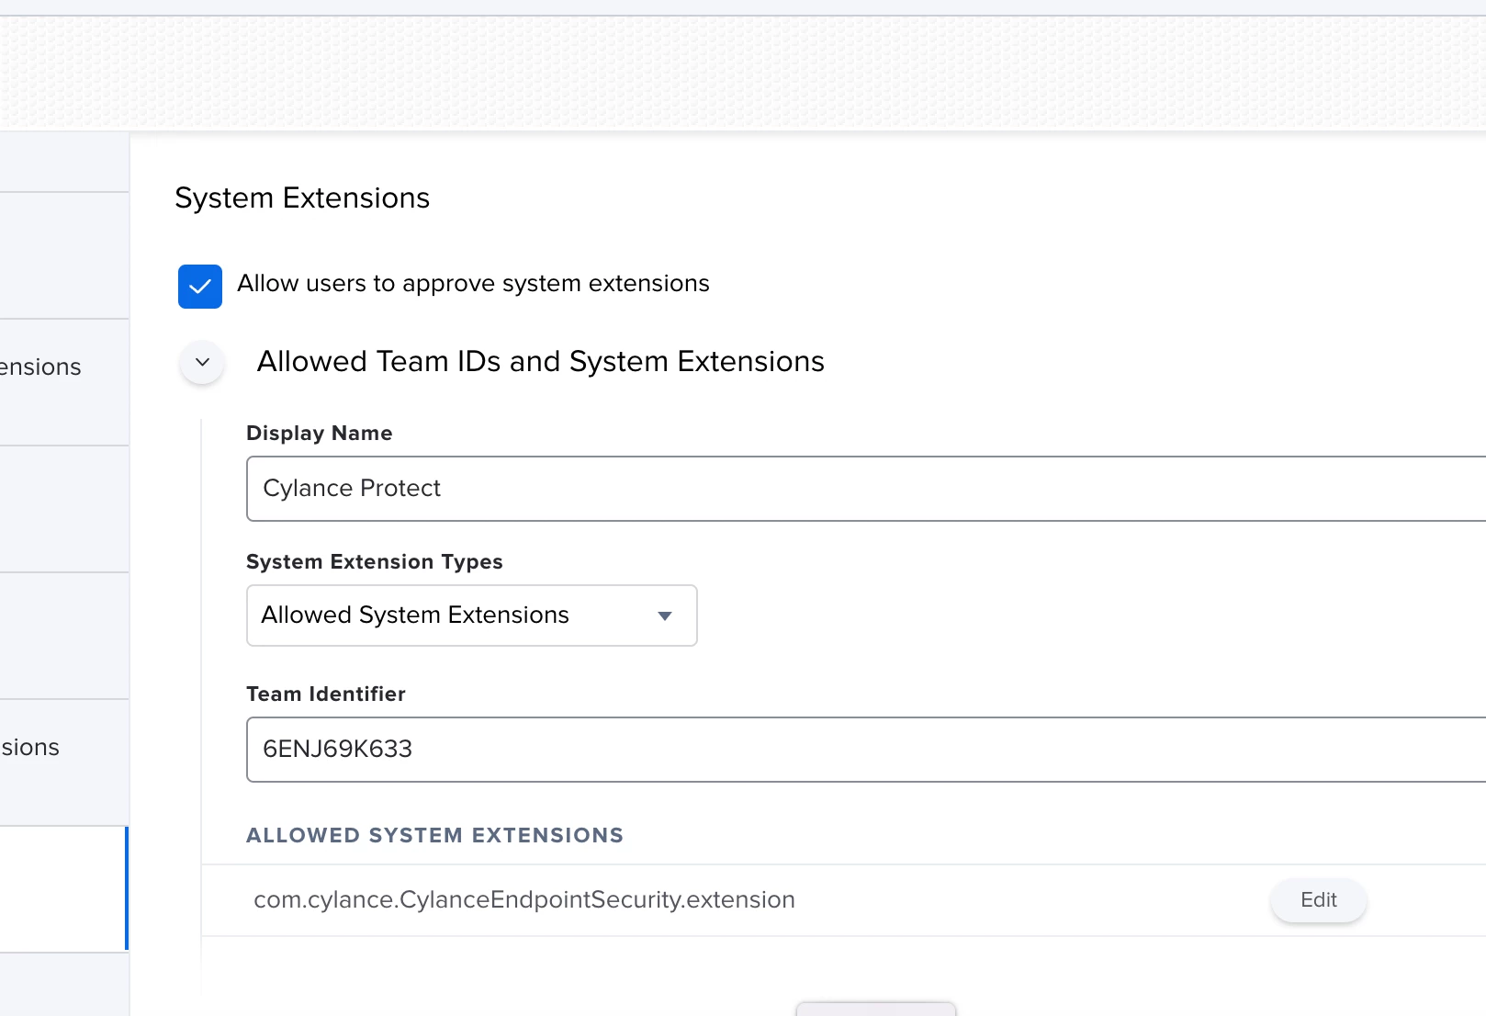1486x1016 pixels.
Task: Click the Team Identifier label
Action: tap(325, 694)
